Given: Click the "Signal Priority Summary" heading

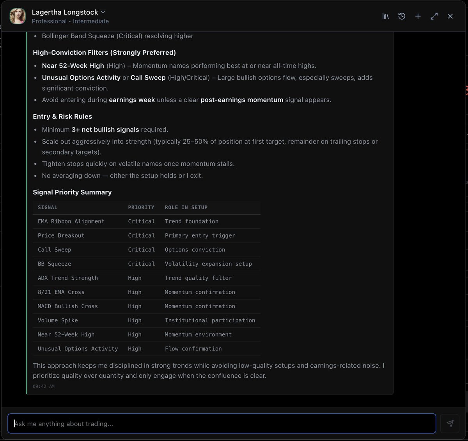Looking at the screenshot, I should 72,192.
